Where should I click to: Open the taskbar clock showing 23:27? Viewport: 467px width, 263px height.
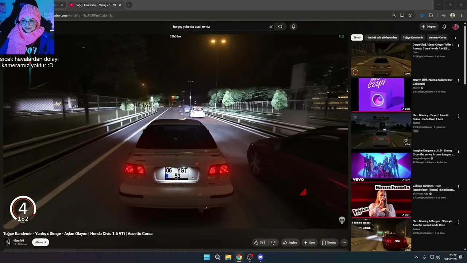point(451,257)
